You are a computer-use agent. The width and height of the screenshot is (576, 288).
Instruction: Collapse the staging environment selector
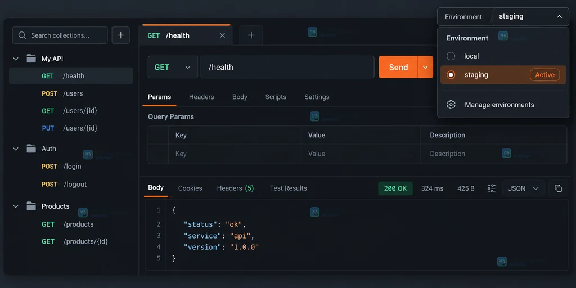[x=559, y=16]
